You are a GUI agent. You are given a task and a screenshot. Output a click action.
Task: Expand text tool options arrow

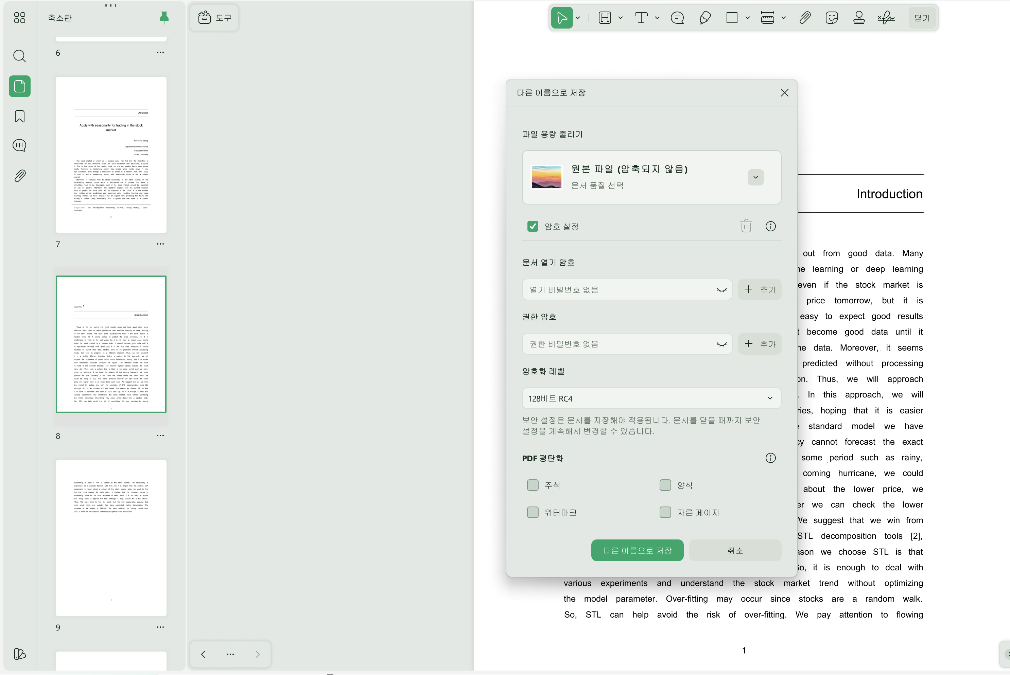(x=657, y=18)
